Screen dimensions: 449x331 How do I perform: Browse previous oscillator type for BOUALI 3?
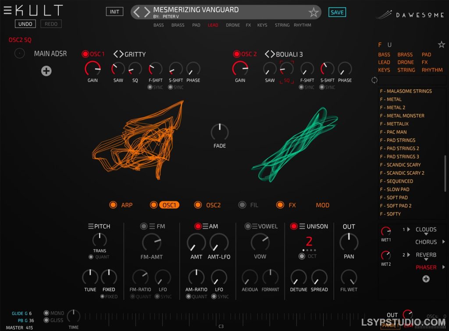coord(268,54)
